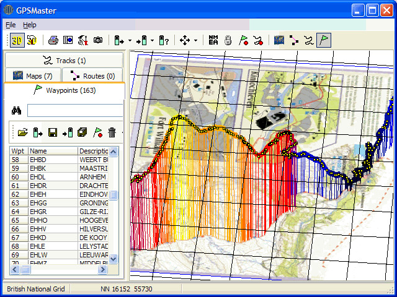This screenshot has width=397, height=297.
Task: Click the GPS device question mark icon
Action: 164,40
